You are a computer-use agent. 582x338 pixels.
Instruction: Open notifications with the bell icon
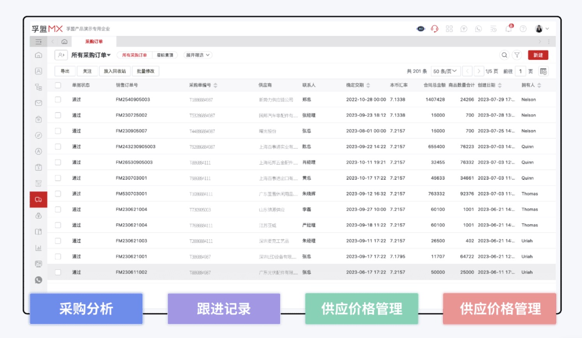coord(508,28)
